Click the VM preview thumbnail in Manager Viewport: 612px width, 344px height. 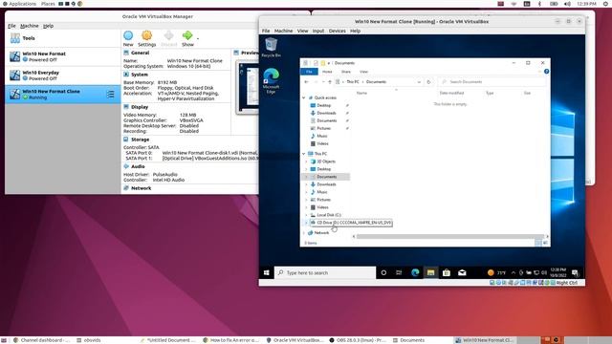[248, 87]
